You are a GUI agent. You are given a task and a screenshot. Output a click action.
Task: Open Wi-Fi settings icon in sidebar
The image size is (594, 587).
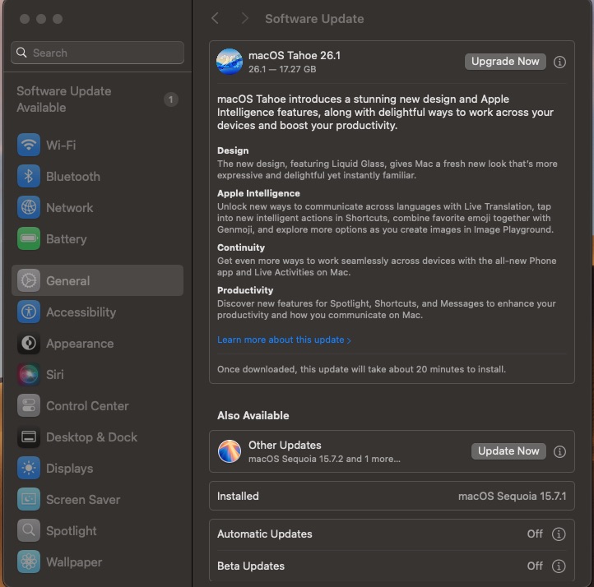(x=29, y=145)
